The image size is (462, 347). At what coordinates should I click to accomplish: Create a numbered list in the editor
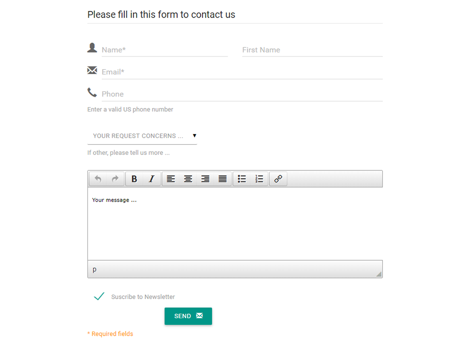pyautogui.click(x=259, y=179)
